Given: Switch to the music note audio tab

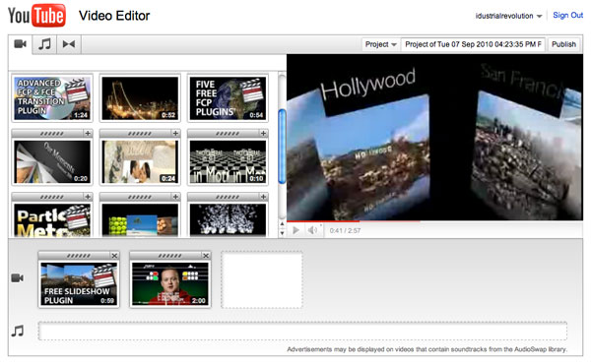Looking at the screenshot, I should point(44,44).
